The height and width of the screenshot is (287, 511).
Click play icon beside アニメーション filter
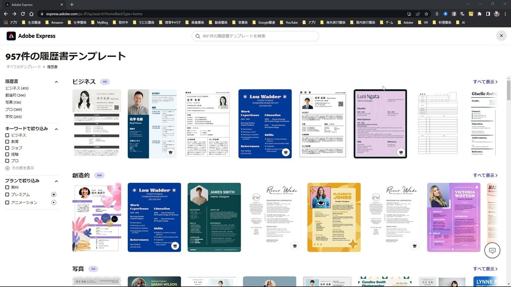point(54,202)
